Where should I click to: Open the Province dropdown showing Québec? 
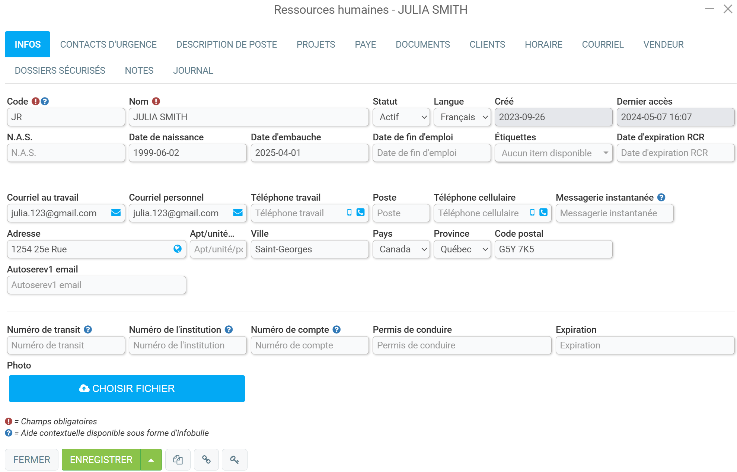462,249
